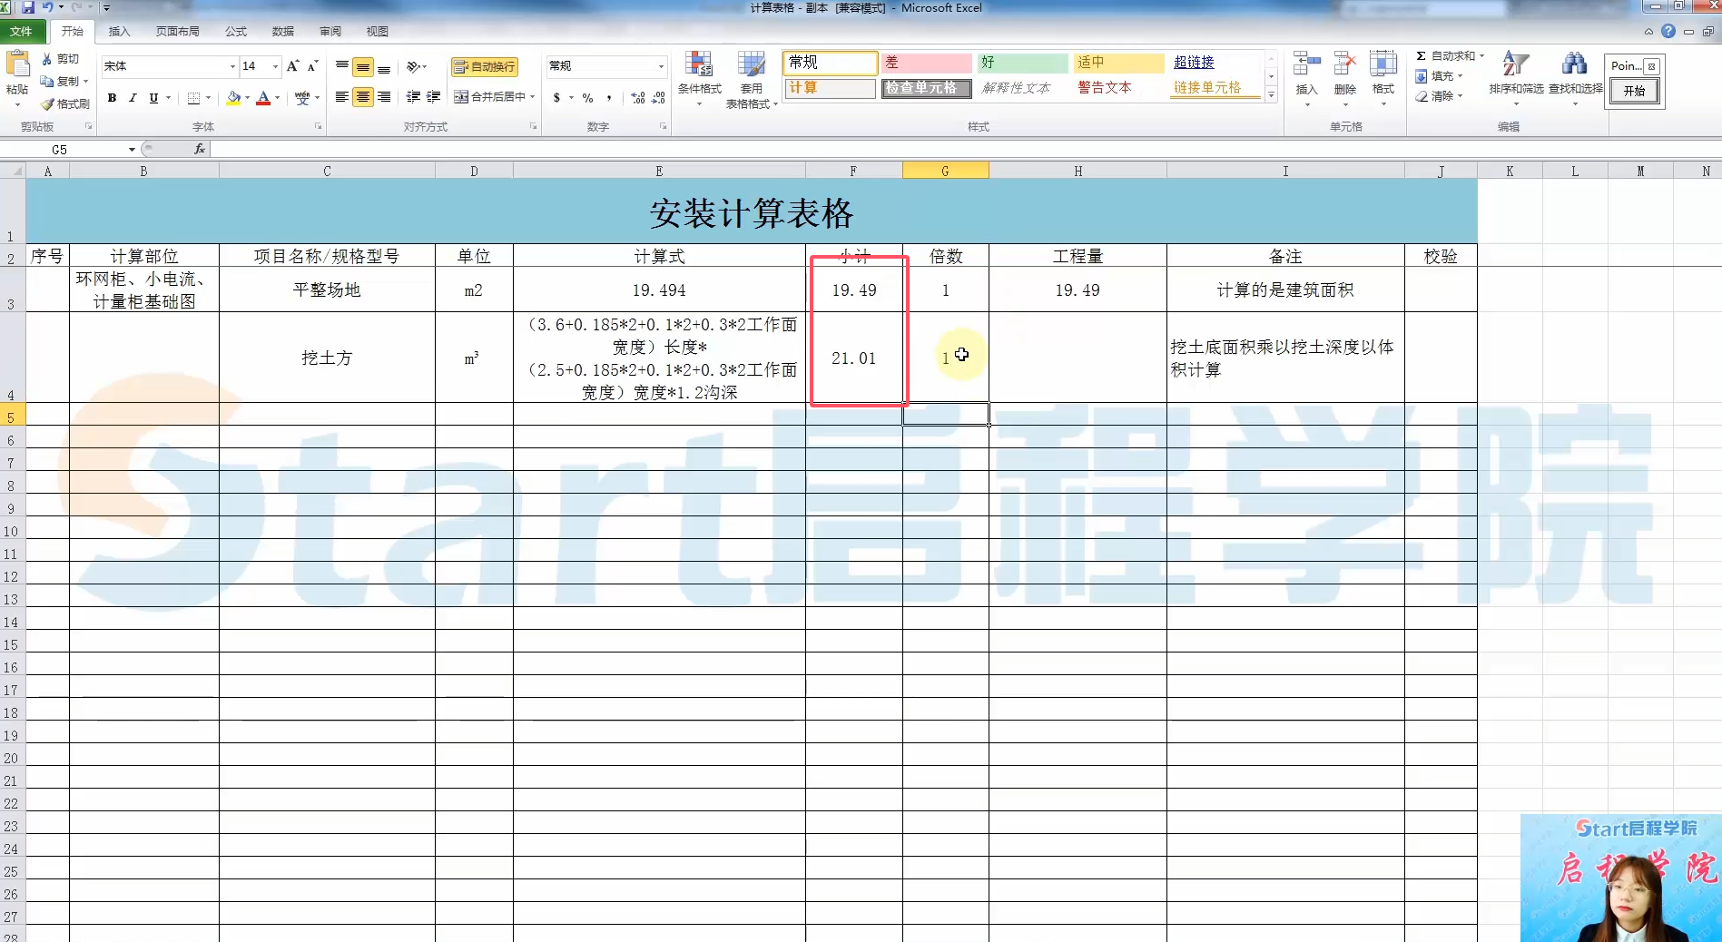The image size is (1722, 942).
Task: Click the 开始 button in the Poin... panel
Action: point(1634,91)
